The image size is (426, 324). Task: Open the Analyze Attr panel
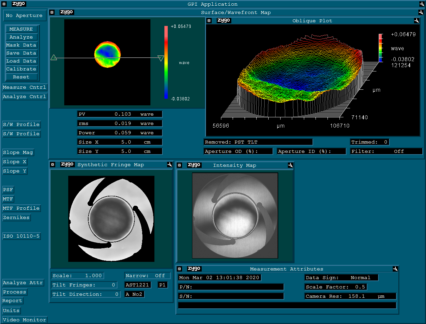[23, 283]
